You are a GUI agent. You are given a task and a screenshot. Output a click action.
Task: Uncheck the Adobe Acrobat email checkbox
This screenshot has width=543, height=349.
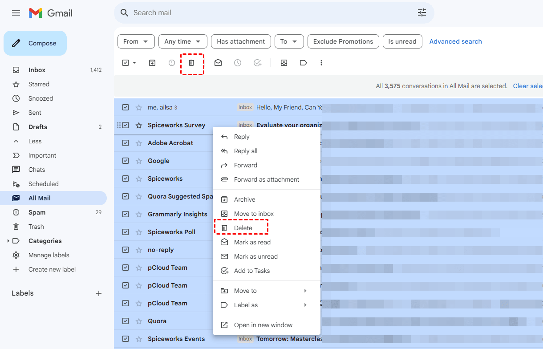pyautogui.click(x=125, y=143)
